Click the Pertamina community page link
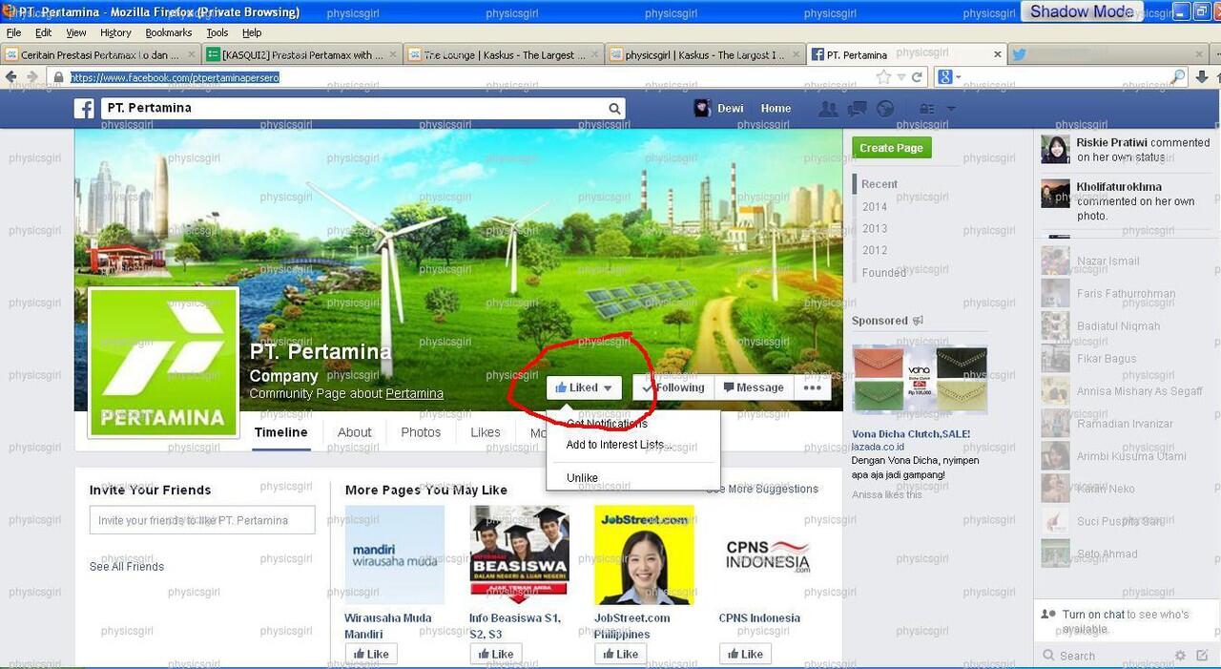 tap(414, 393)
